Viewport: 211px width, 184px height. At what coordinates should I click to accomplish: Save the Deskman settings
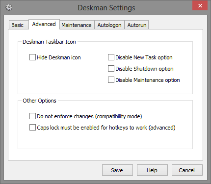(117, 170)
